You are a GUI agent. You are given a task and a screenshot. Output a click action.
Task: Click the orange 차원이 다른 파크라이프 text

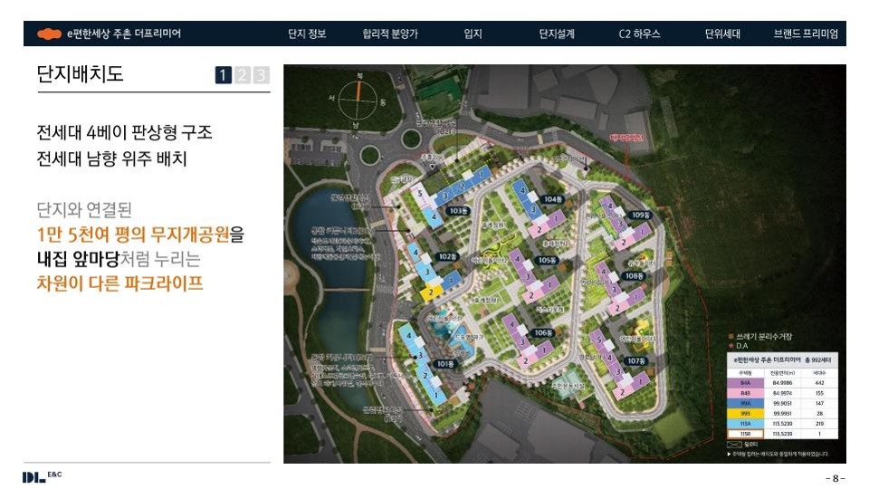tap(119, 283)
